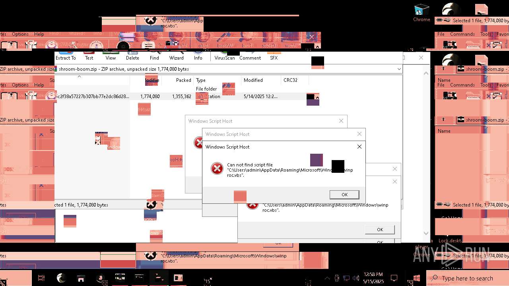
Task: Click the Type here to search box
Action: click(x=468, y=278)
